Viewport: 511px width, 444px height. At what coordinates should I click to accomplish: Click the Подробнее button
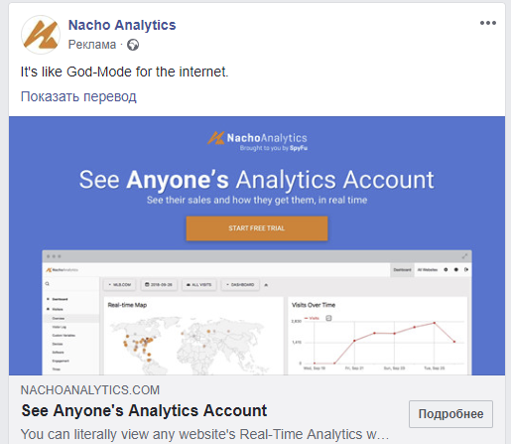[450, 414]
